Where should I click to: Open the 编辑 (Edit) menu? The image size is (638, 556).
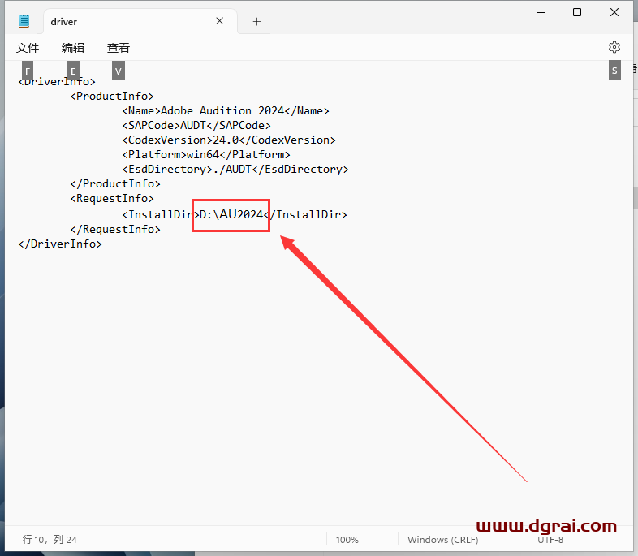[x=73, y=48]
